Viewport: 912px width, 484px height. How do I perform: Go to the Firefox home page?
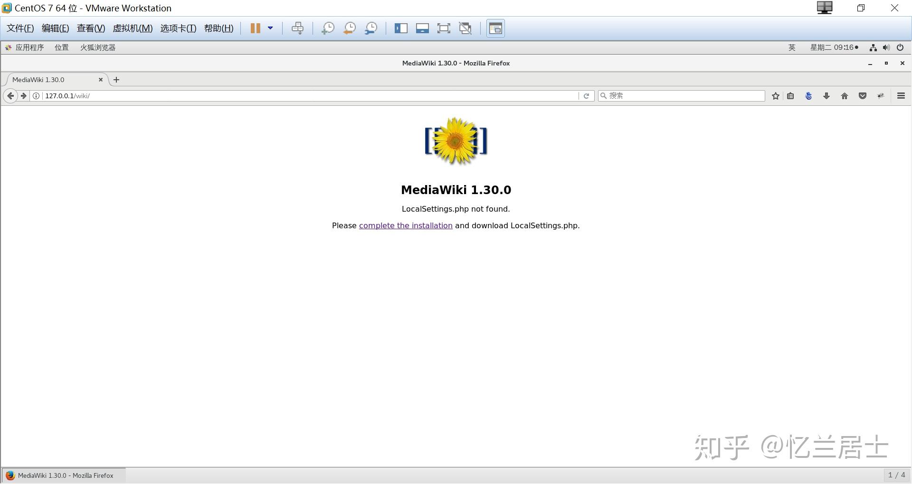click(x=845, y=95)
